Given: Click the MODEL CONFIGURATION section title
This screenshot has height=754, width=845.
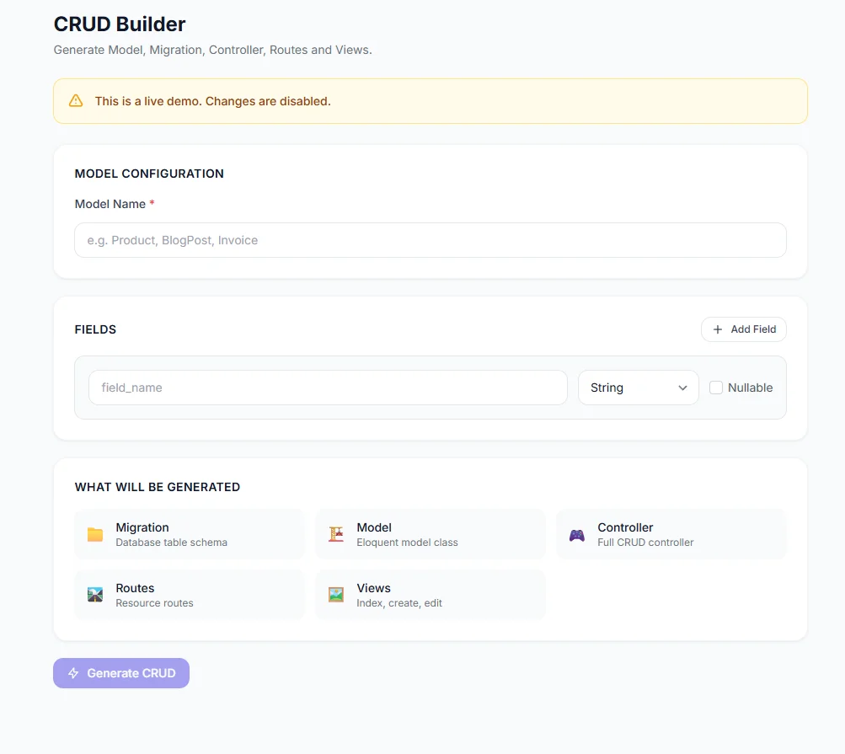Looking at the screenshot, I should [149, 174].
